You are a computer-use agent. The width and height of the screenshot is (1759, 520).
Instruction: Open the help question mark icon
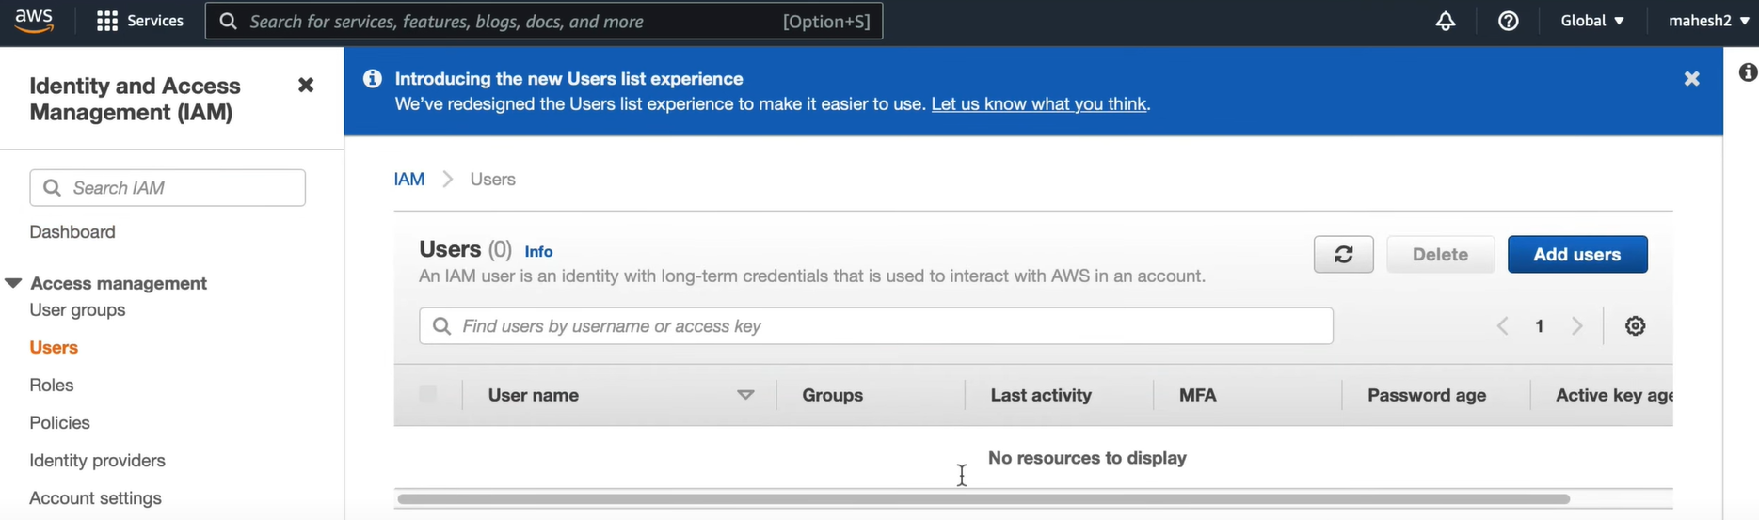click(x=1508, y=21)
